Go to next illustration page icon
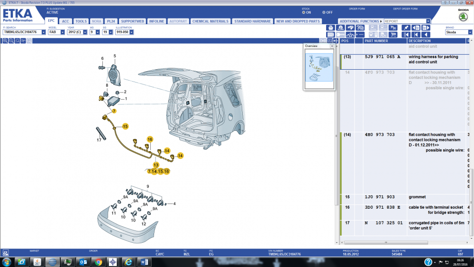The image size is (474, 267). click(426, 28)
